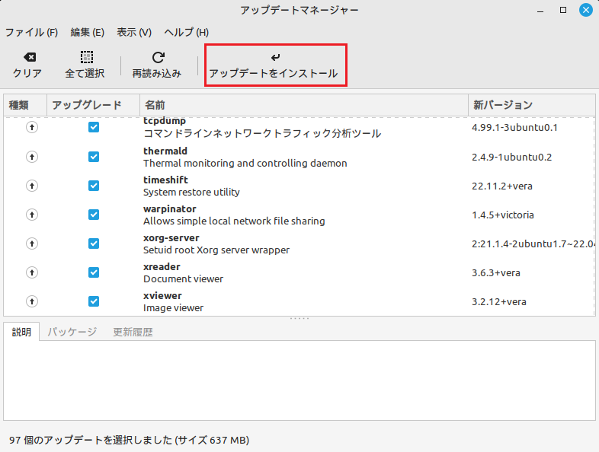Click the upgrade type icon for xviewer
Screen dimensions: 599x452
pyautogui.click(x=32, y=301)
